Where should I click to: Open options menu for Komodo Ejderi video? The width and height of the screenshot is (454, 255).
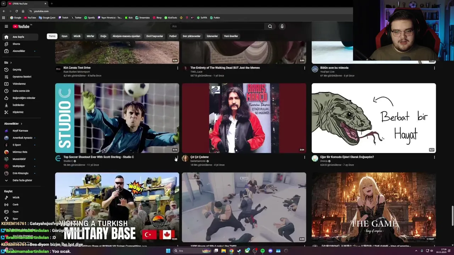tap(434, 157)
